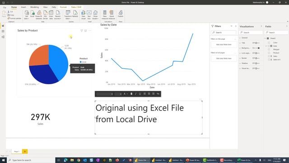Collapse the General section

click(x=240, y=38)
